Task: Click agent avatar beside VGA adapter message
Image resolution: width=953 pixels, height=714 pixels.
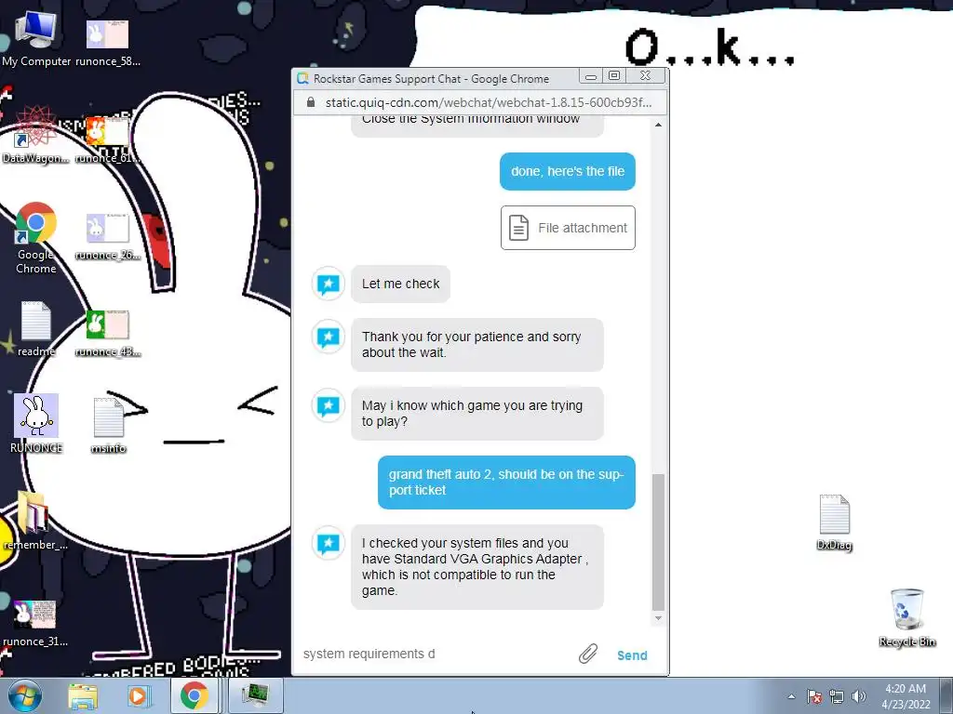Action: tap(329, 543)
